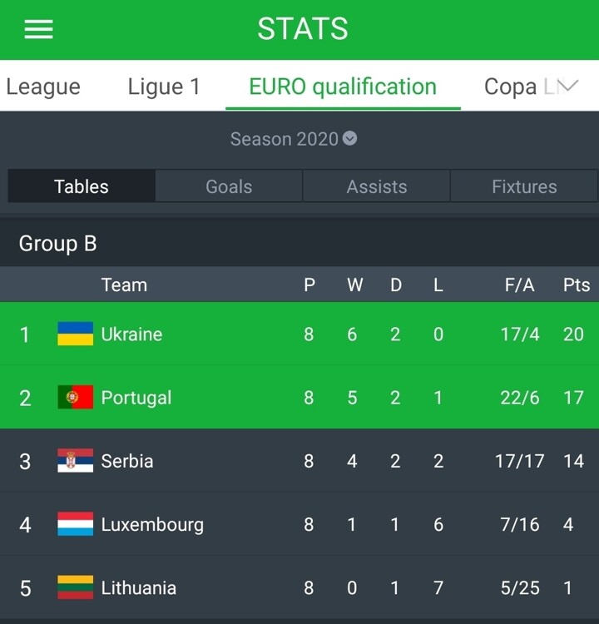Tap the Portugal flag icon
This screenshot has width=599, height=624.
pos(75,397)
